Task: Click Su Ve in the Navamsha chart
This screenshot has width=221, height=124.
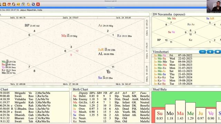Action: click(x=171, y=32)
